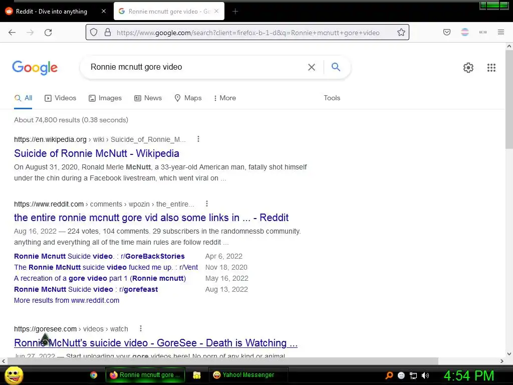Viewport: 513px width, 385px height.
Task: Click the vertical scrollbar up arrow
Action: pos(509,46)
